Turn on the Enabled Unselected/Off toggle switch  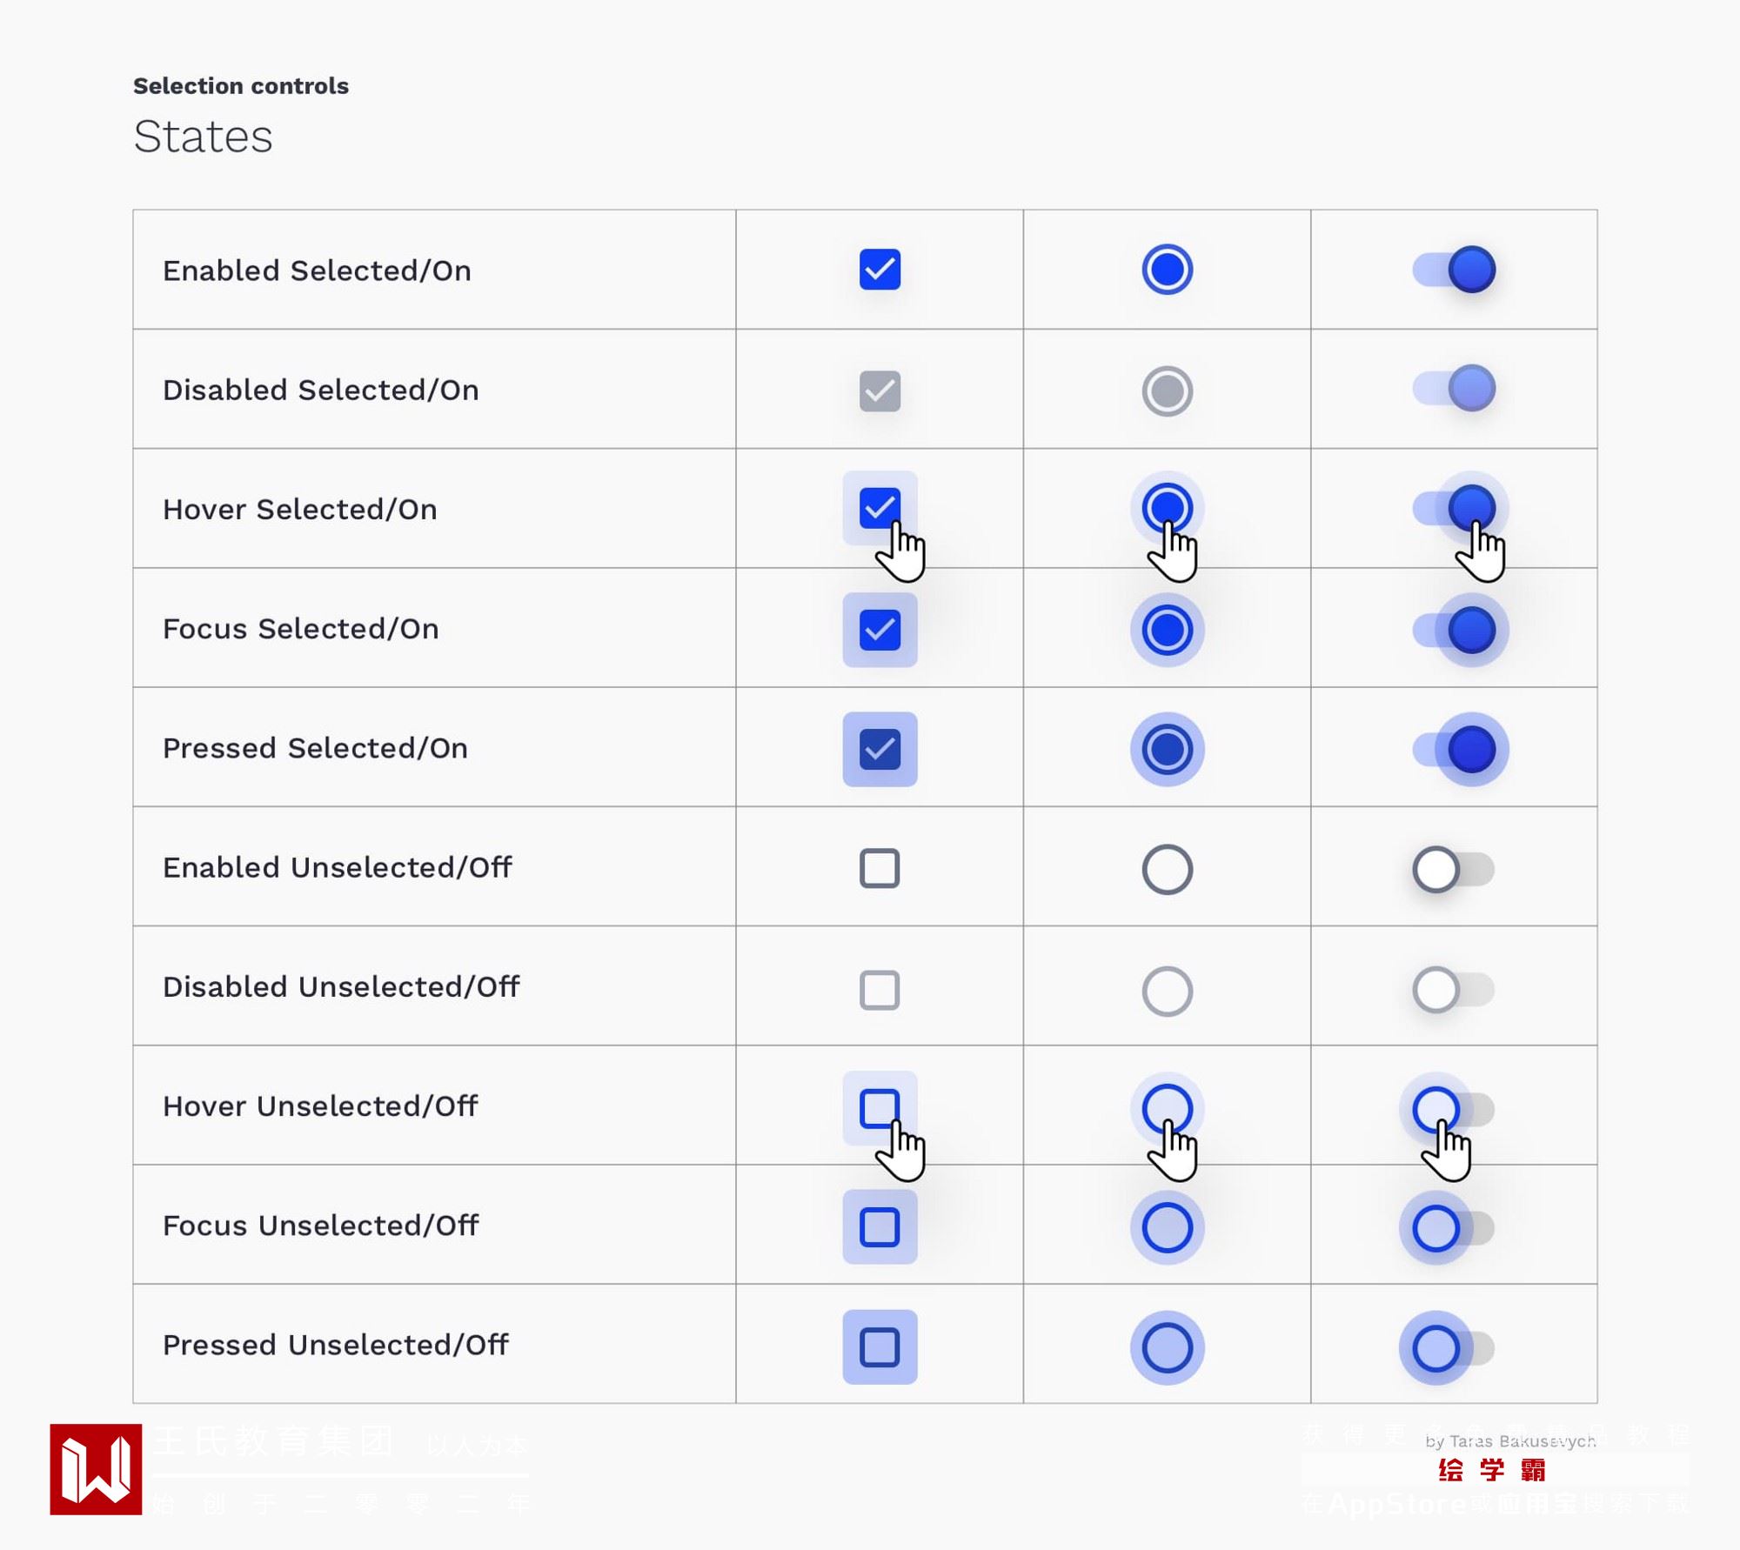point(1454,869)
